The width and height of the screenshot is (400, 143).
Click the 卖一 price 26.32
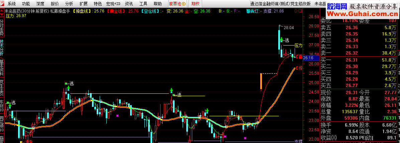[x=352, y=53]
